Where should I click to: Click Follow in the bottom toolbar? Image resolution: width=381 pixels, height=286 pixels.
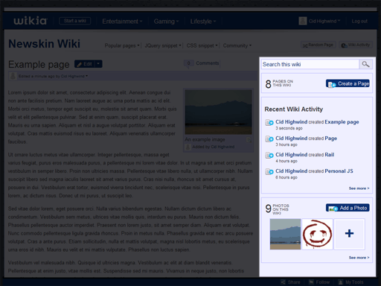pos(319,282)
